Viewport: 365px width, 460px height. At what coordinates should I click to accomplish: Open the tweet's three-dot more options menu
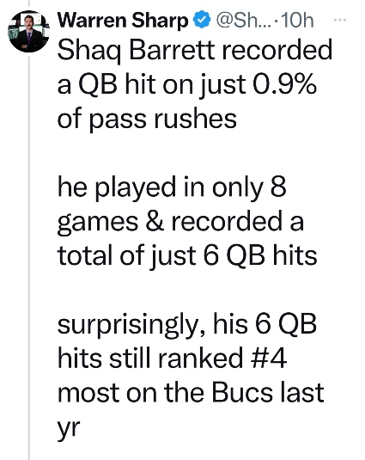[340, 21]
